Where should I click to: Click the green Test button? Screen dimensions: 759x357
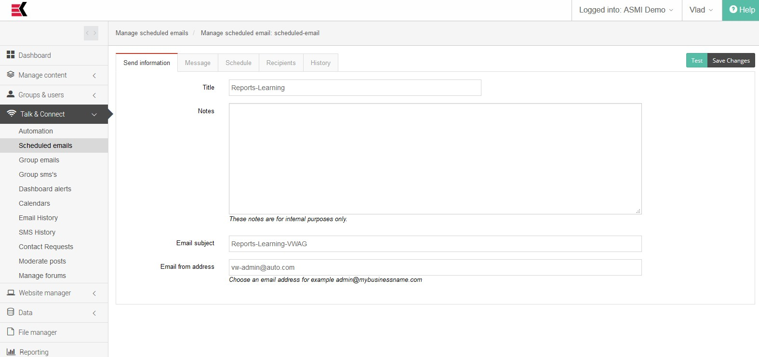pyautogui.click(x=697, y=60)
